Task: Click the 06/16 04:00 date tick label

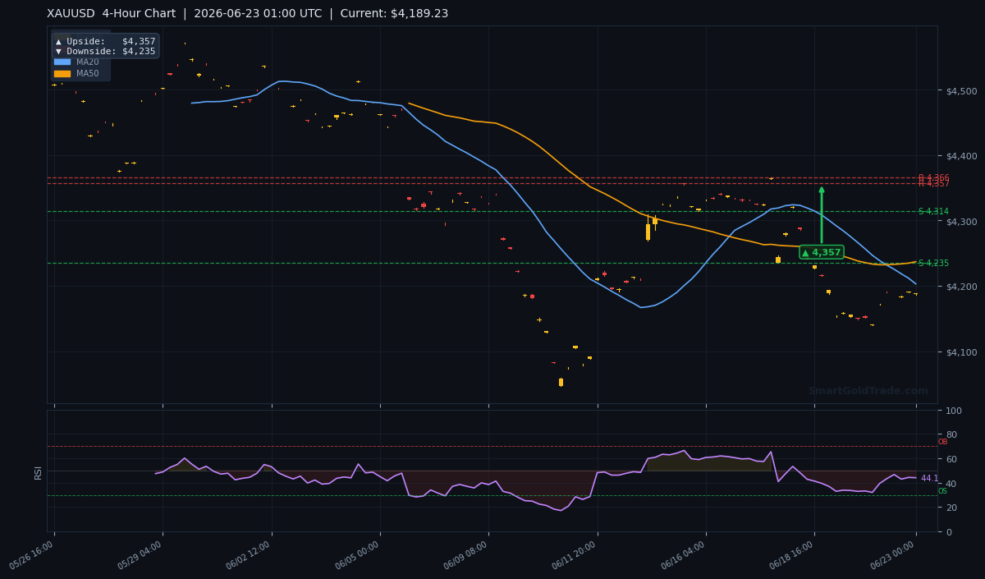Action: tap(684, 555)
